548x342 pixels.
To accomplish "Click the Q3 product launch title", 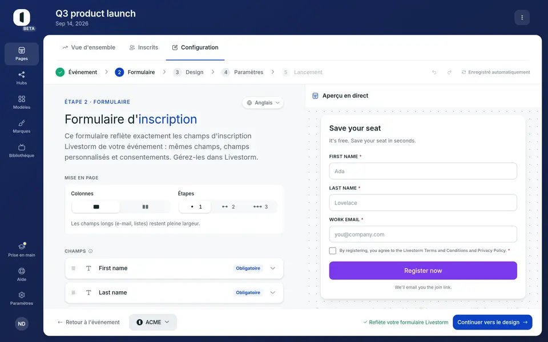I will pos(95,14).
